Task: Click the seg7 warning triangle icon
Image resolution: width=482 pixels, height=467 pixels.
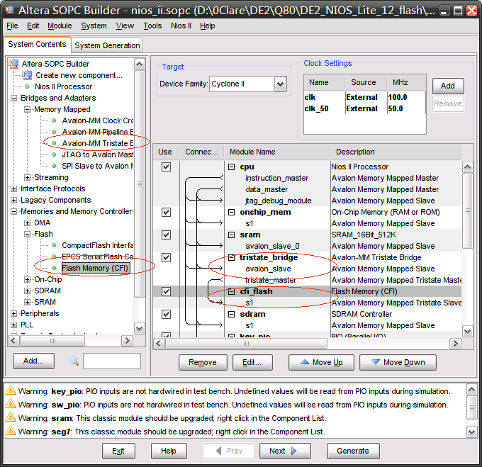Action: (11, 431)
